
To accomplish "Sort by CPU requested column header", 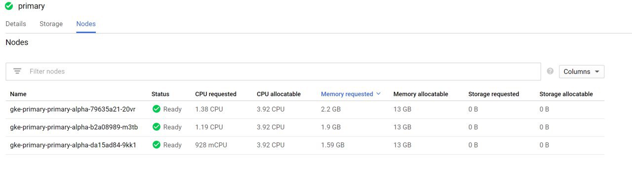I will (x=216, y=94).
